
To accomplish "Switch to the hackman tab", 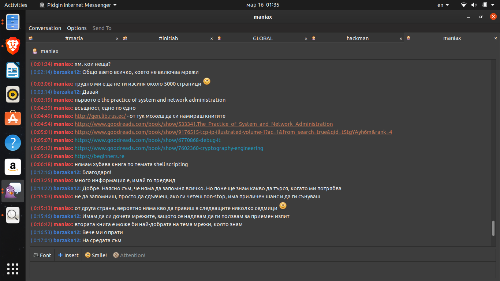I will click(x=357, y=38).
